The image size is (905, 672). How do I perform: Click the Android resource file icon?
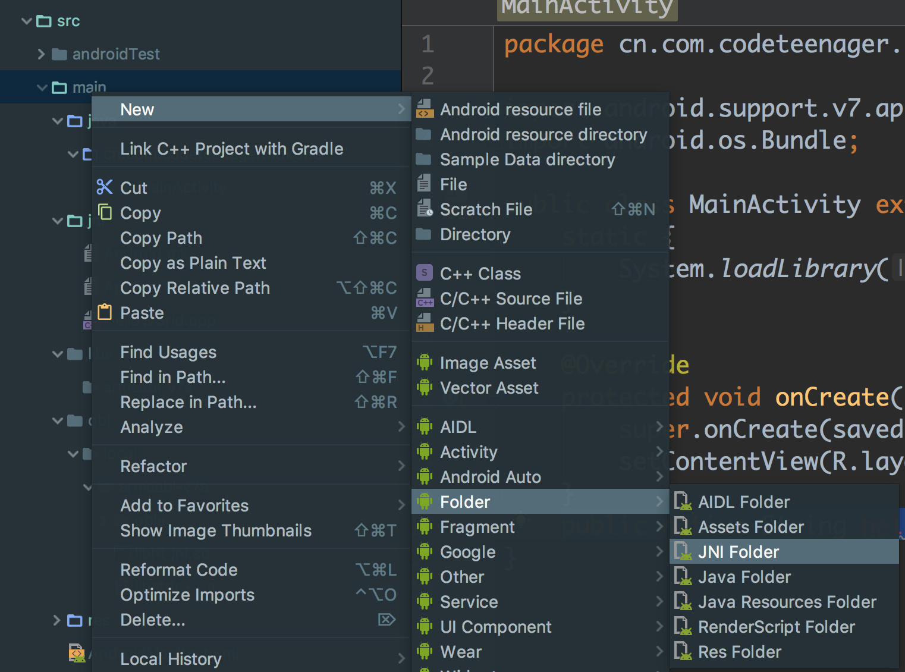tap(424, 109)
